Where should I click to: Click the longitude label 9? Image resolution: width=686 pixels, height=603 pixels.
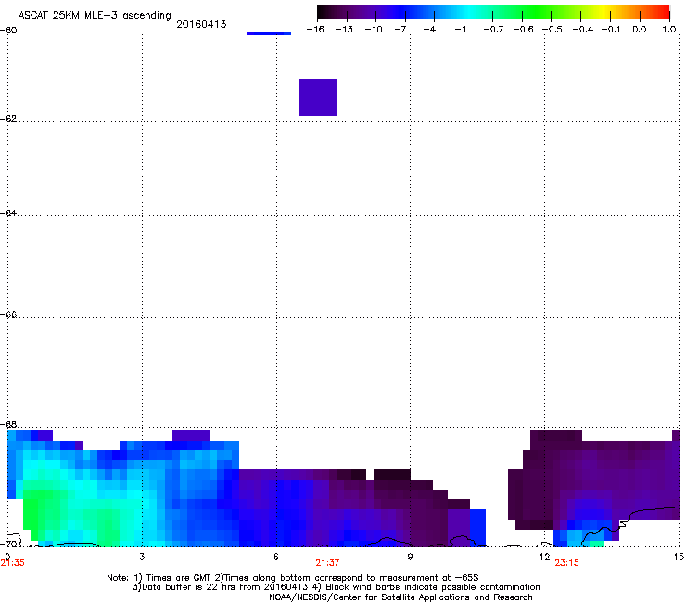coord(410,557)
